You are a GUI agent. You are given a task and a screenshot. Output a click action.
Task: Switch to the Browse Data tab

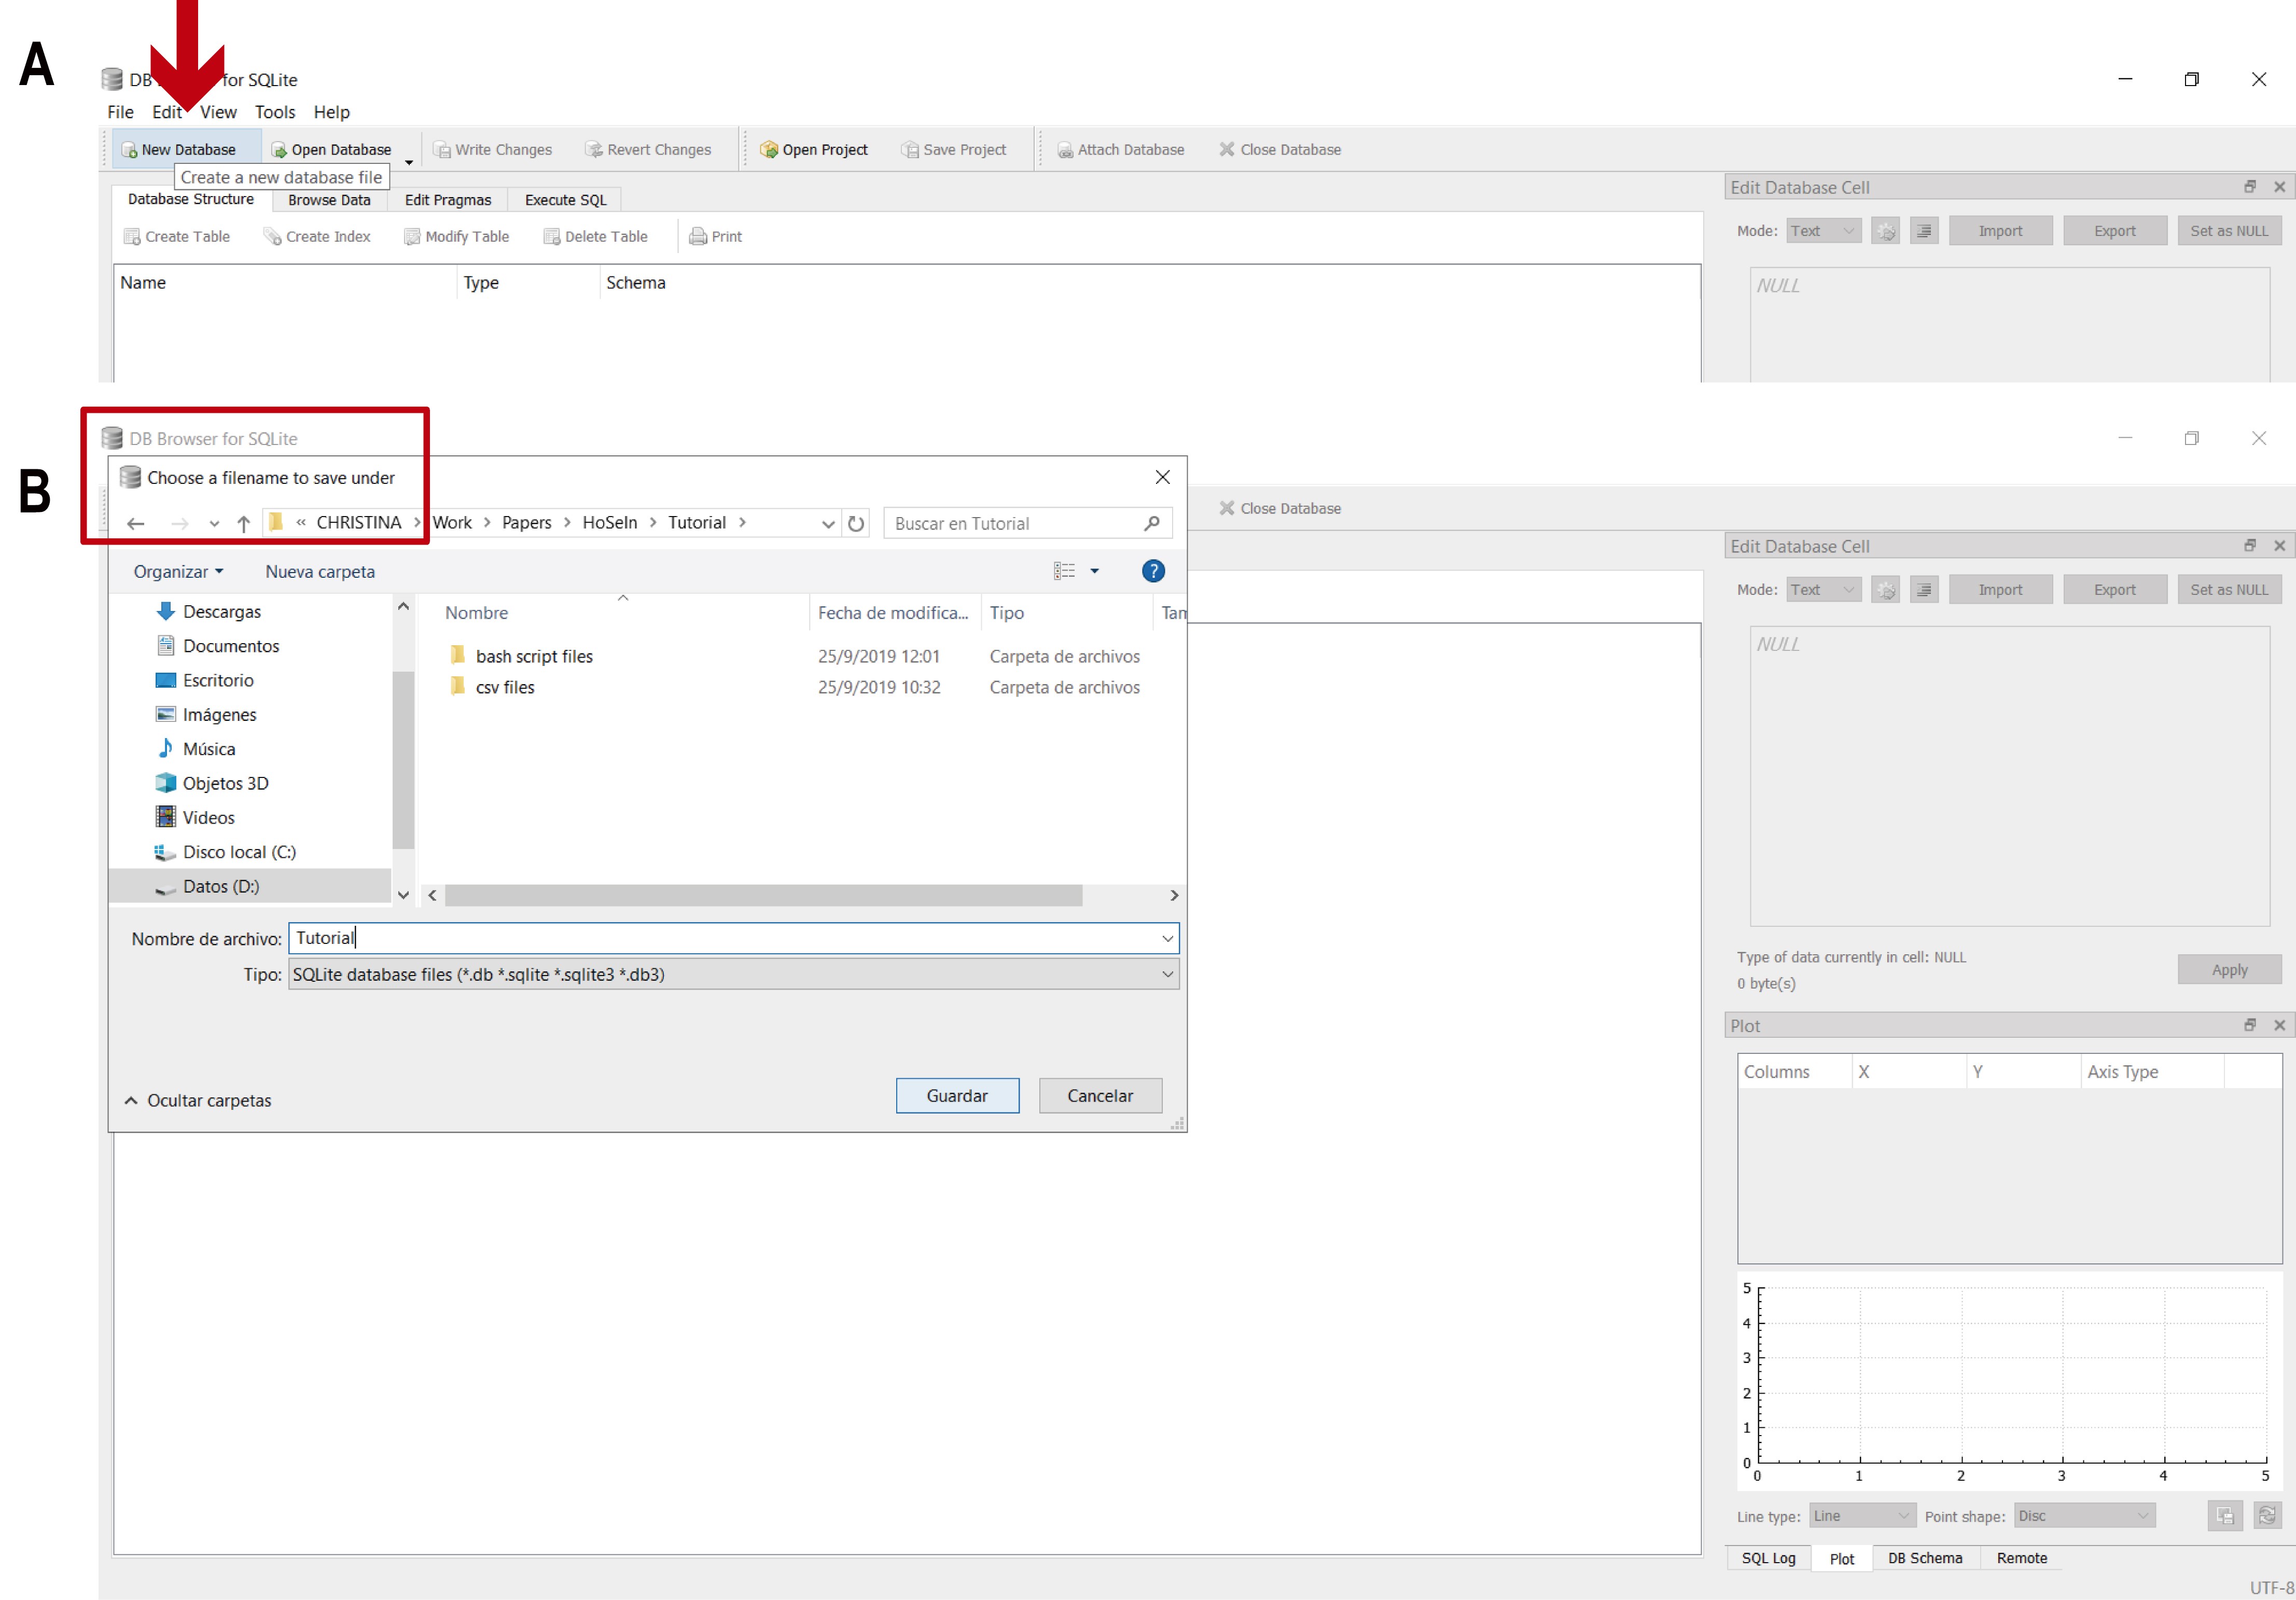click(x=329, y=200)
